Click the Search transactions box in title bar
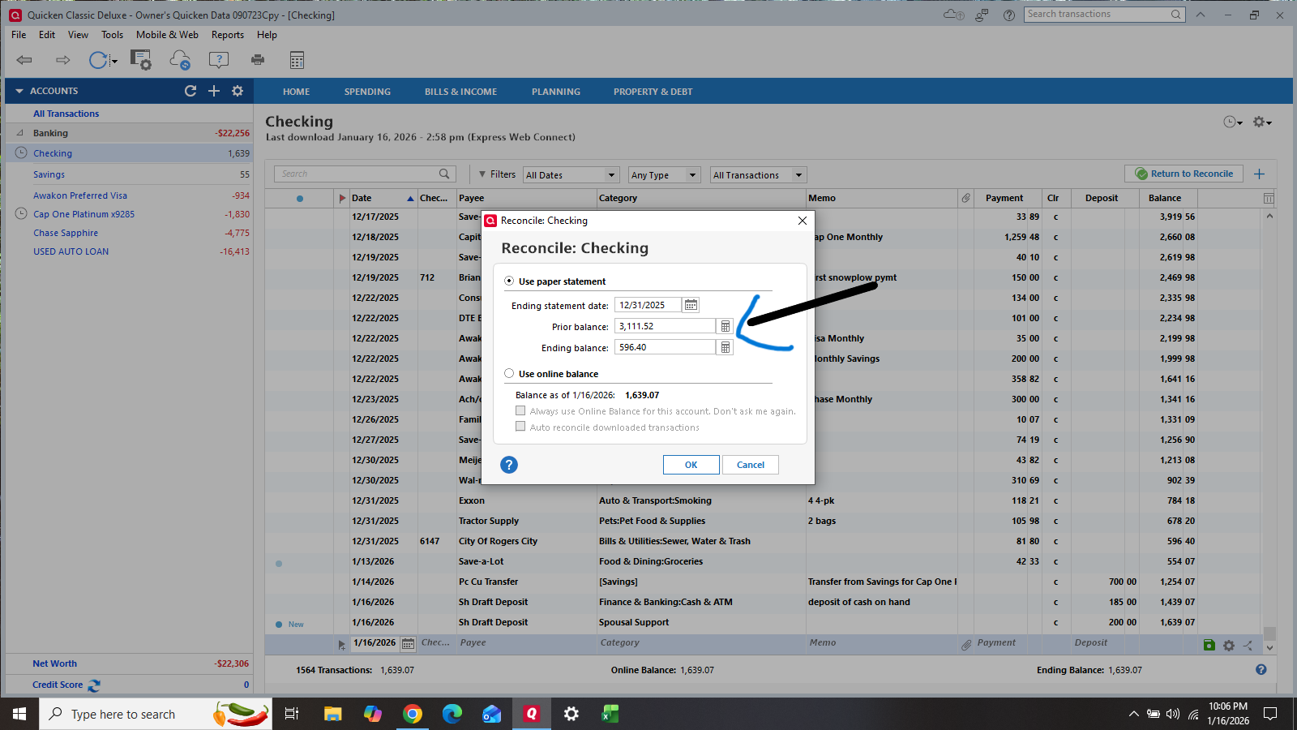Screen dimensions: 1297x730 [x=1105, y=14]
